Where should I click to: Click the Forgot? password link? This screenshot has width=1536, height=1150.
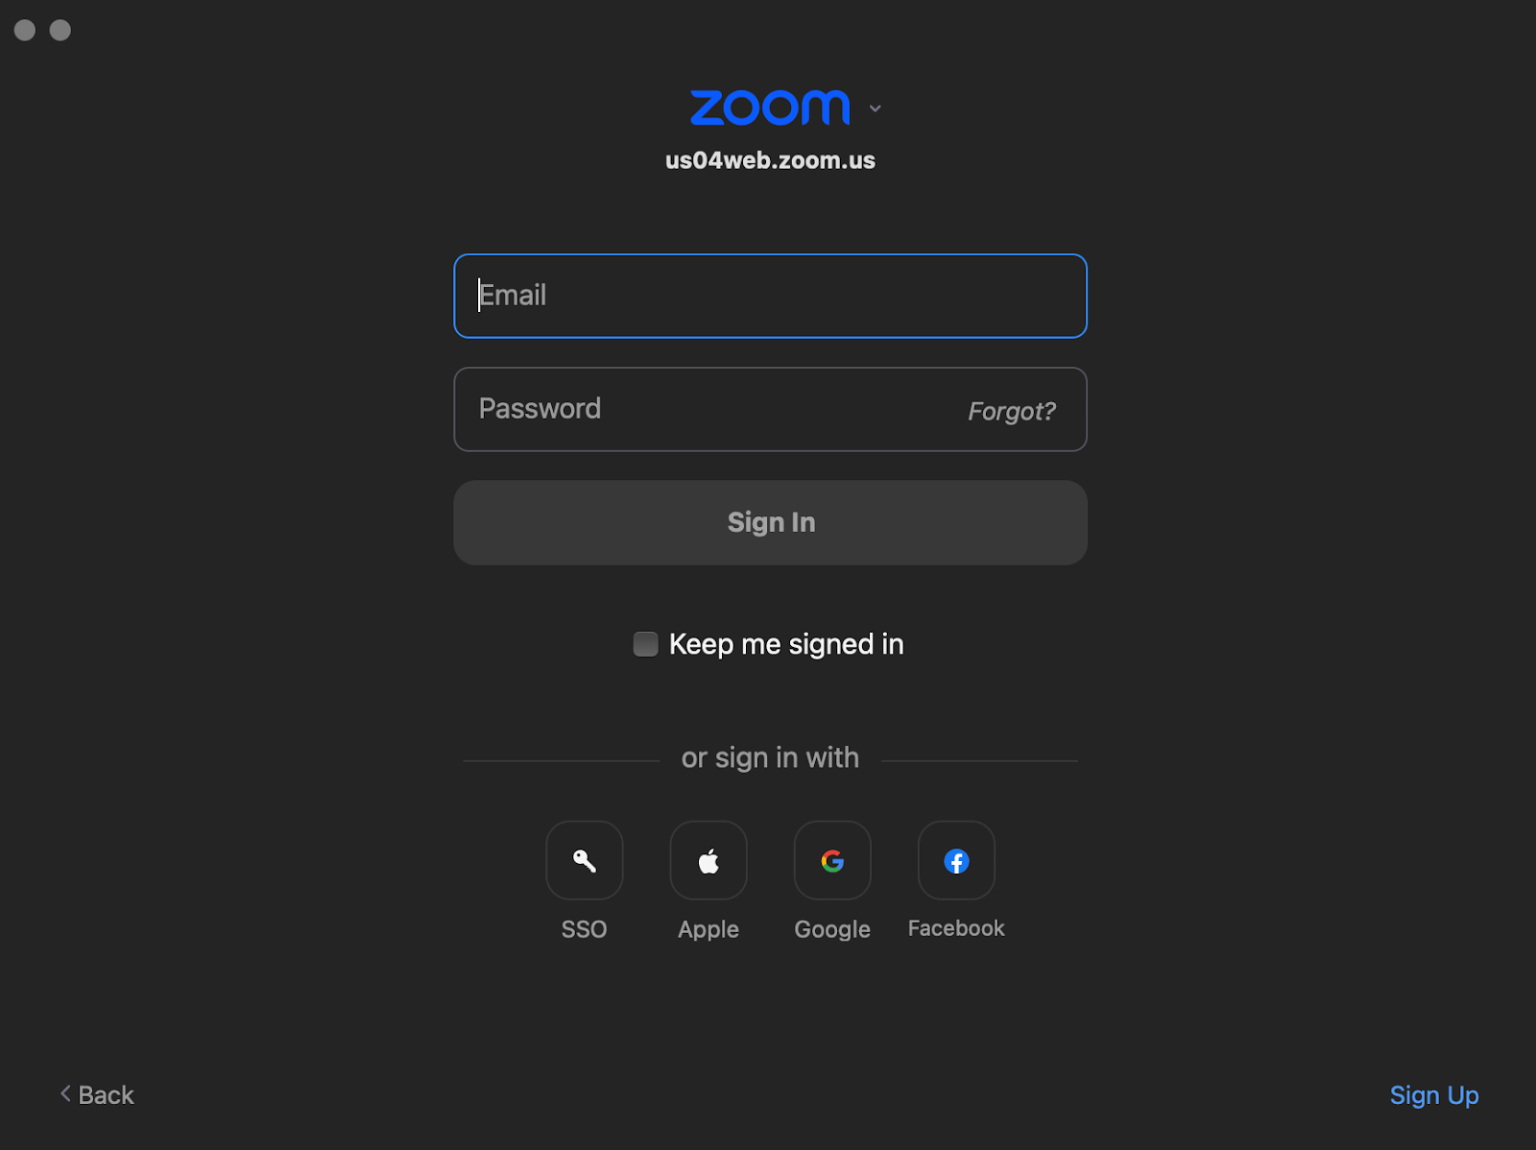[x=1011, y=410]
